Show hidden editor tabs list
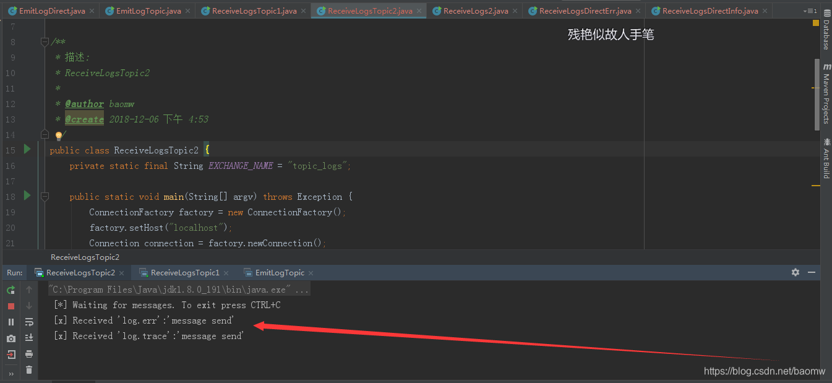Image resolution: width=832 pixels, height=383 pixels. click(809, 11)
